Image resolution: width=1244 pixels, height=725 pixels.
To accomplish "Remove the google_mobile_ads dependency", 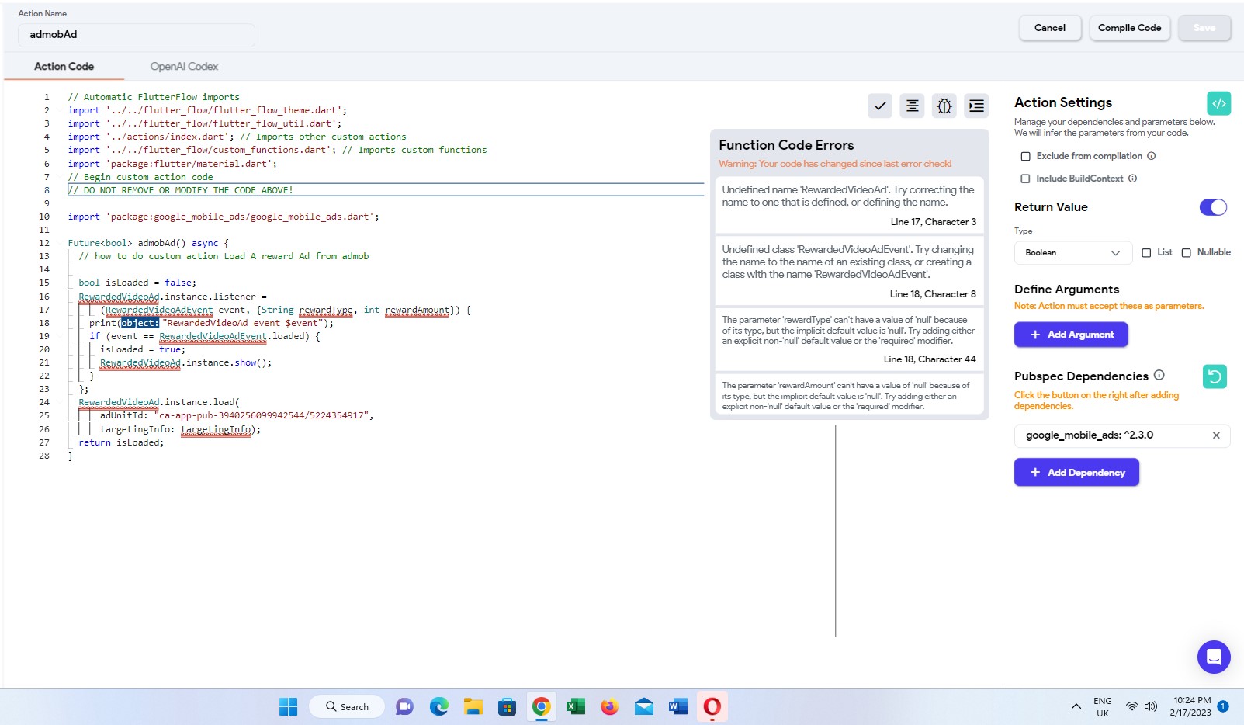I will [1216, 435].
